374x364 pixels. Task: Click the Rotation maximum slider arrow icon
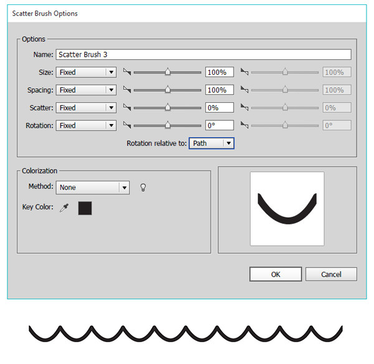244,125
